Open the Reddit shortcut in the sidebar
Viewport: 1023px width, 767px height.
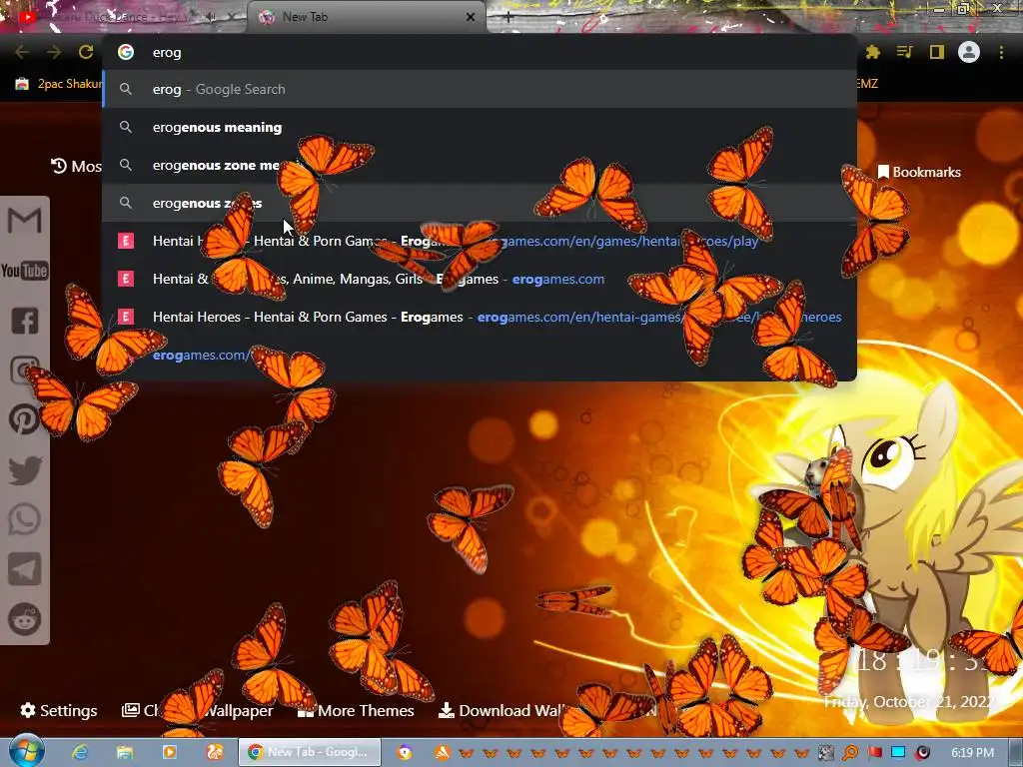24,618
